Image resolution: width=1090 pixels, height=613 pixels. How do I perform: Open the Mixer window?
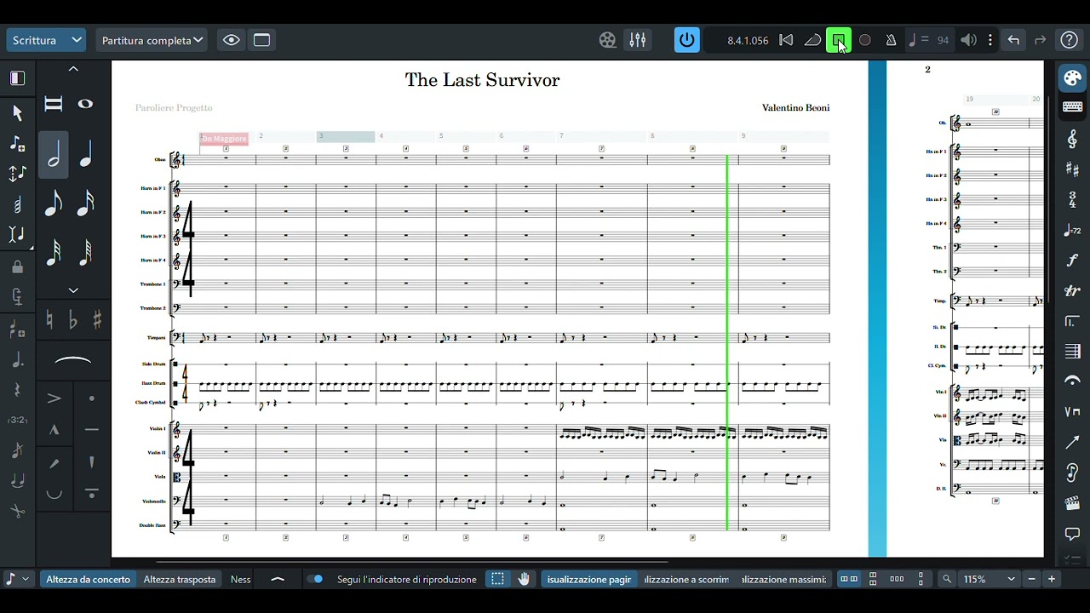click(638, 40)
